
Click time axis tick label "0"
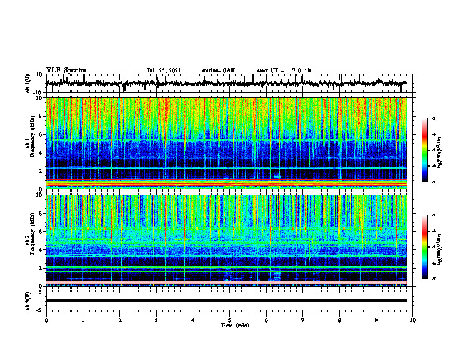coord(46,320)
